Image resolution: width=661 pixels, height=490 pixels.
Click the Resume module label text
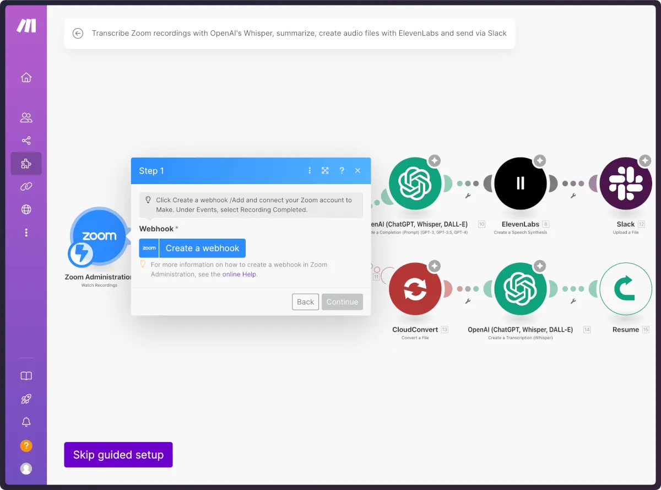point(626,330)
